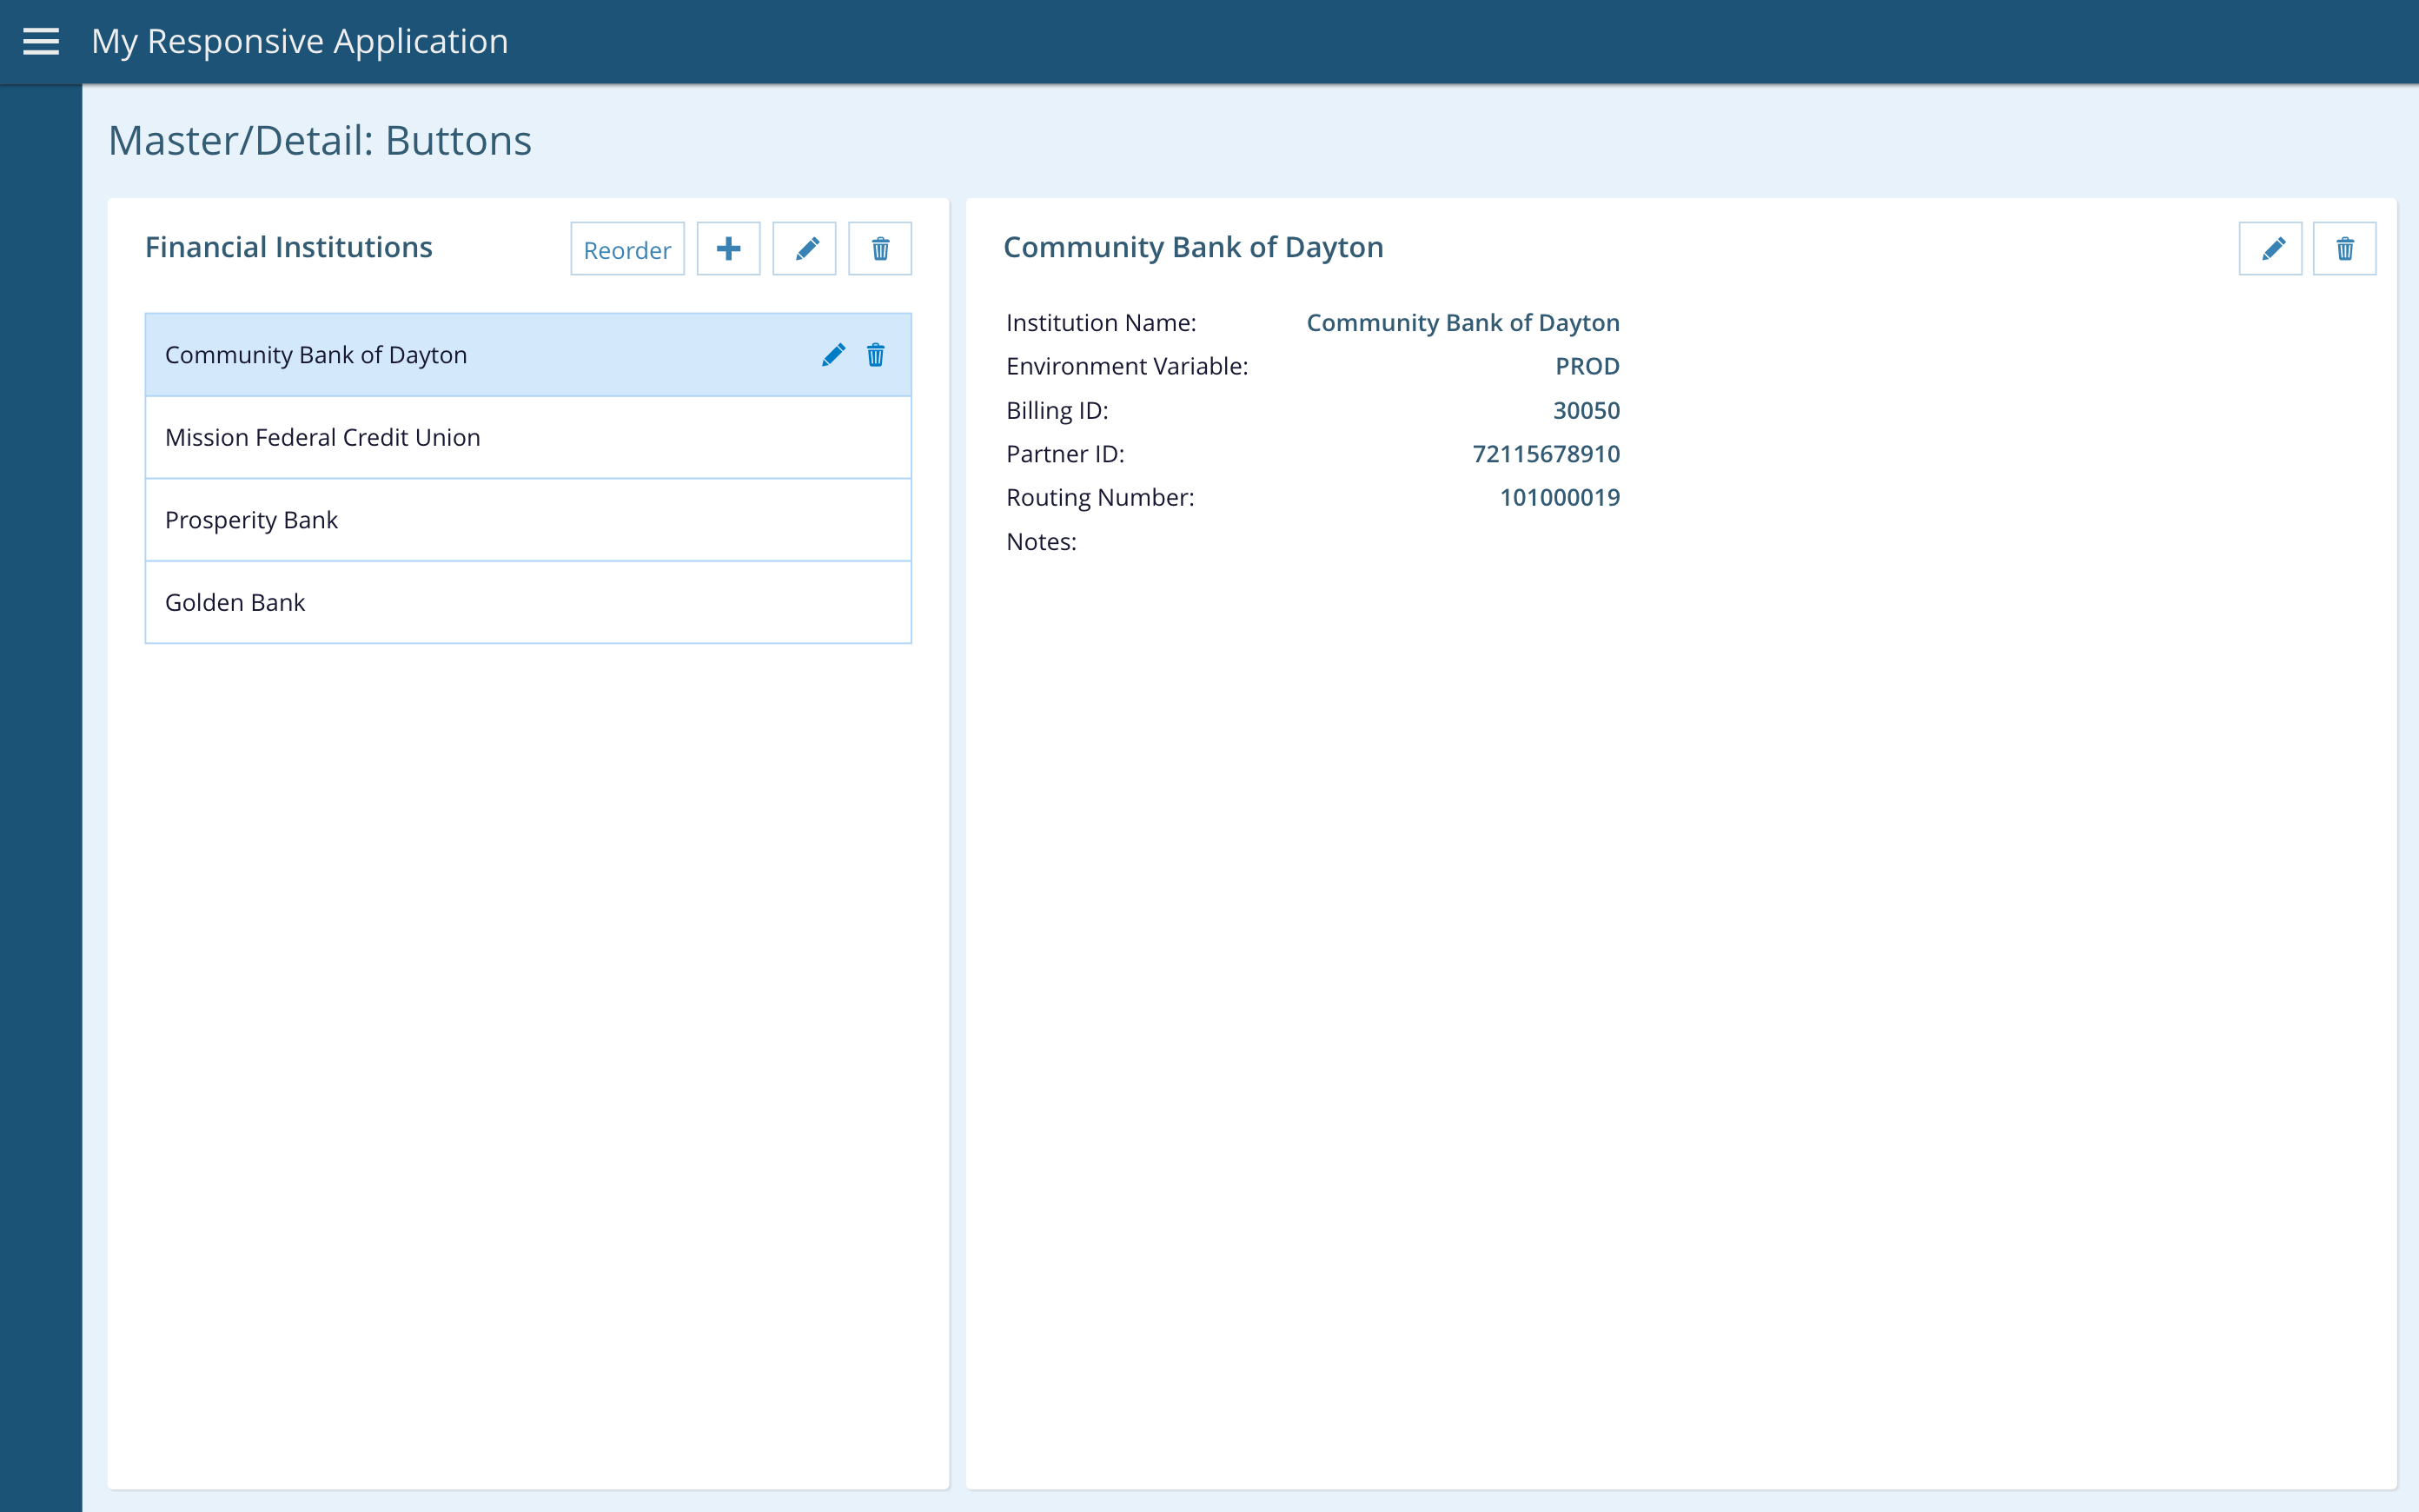The height and width of the screenshot is (1512, 2419).
Task: Click the detail panel header pencil icon
Action: click(x=2270, y=249)
